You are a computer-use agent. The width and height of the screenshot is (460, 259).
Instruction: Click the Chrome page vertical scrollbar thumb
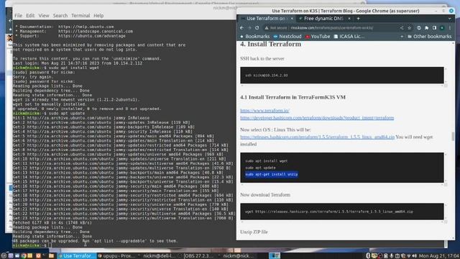pos(454,136)
